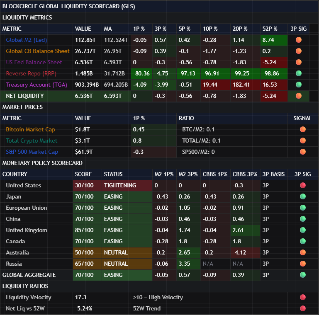Click the Global Aggregate green signal dot
Image resolution: width=319 pixels, height=315 pixels.
[302, 275]
